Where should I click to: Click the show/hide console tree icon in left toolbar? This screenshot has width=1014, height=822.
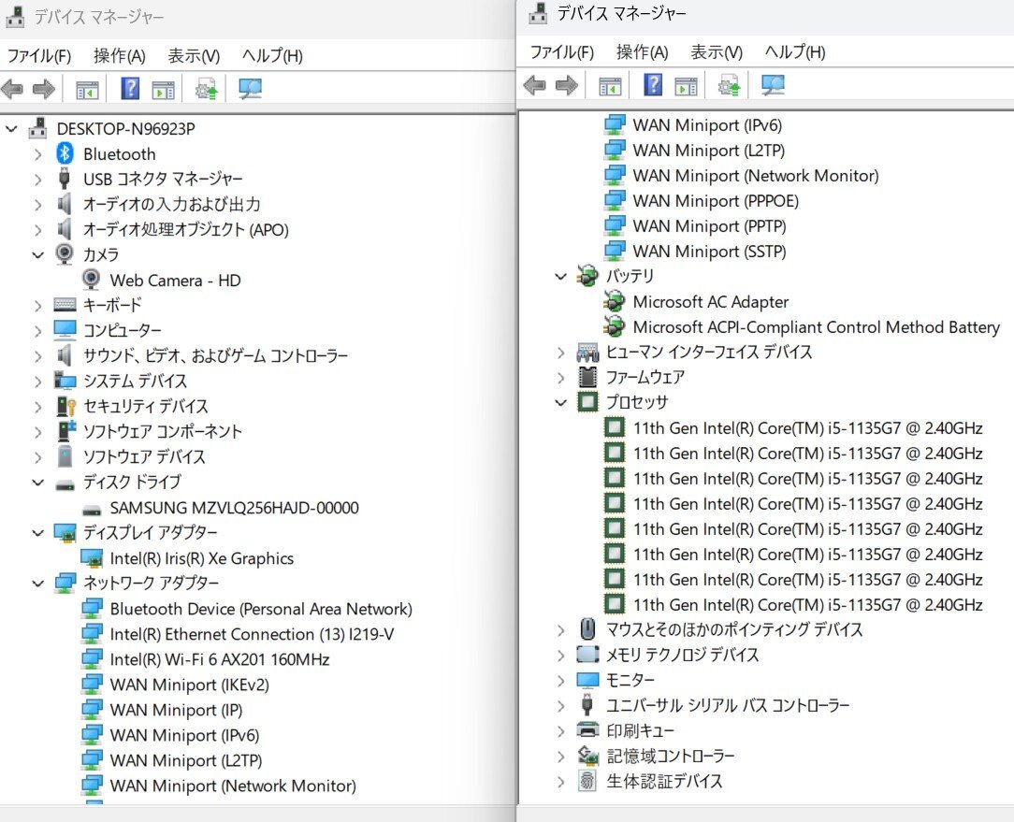[87, 89]
